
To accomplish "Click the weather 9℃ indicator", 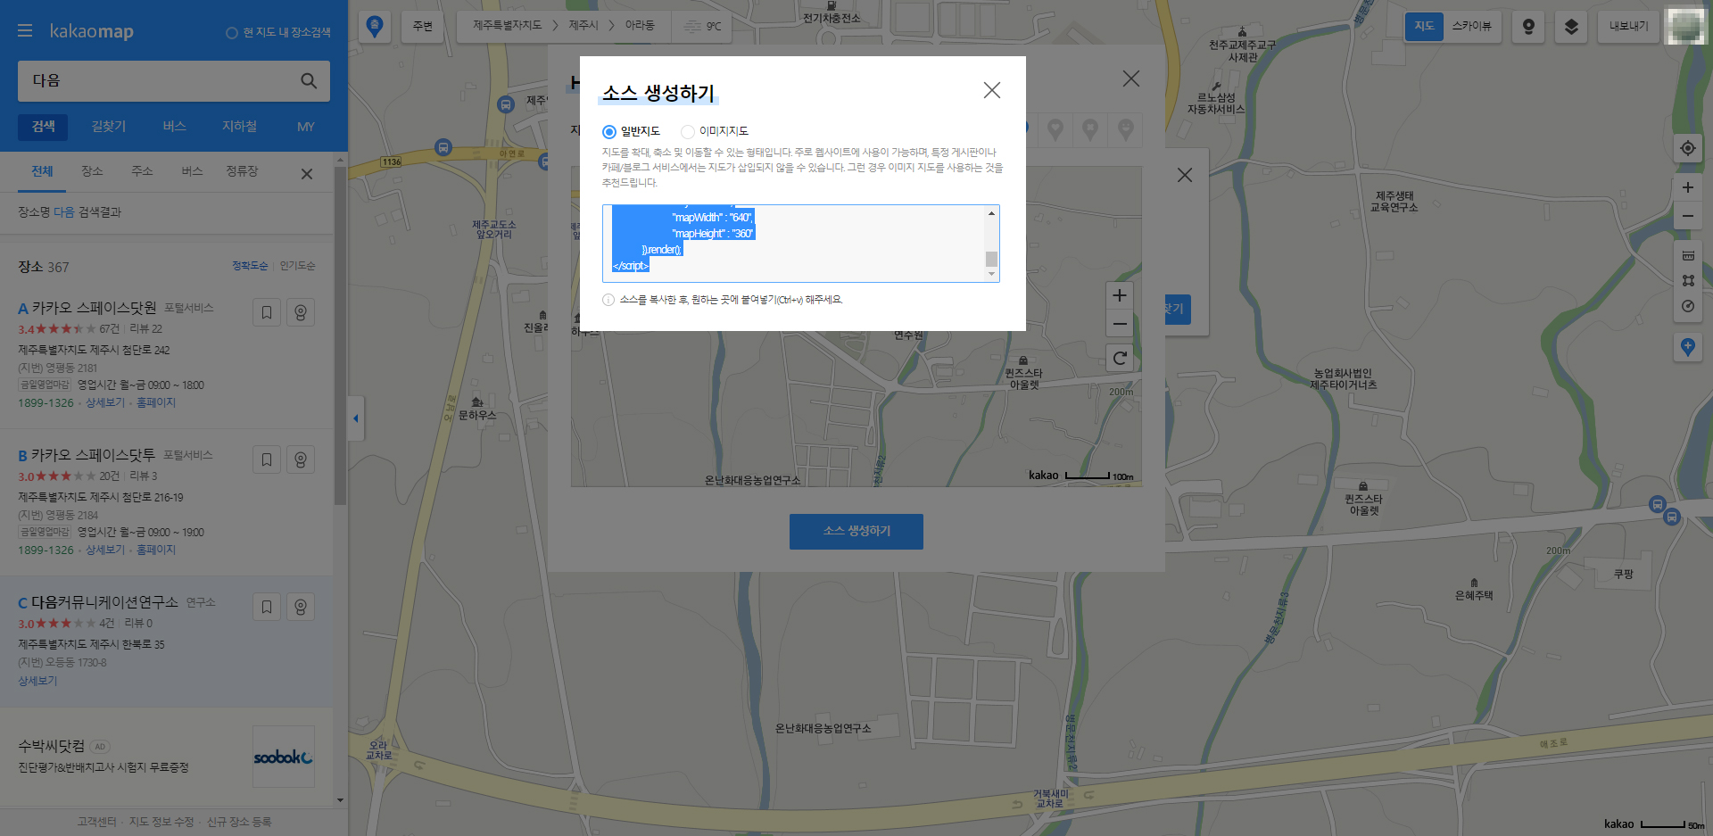I will pyautogui.click(x=703, y=26).
